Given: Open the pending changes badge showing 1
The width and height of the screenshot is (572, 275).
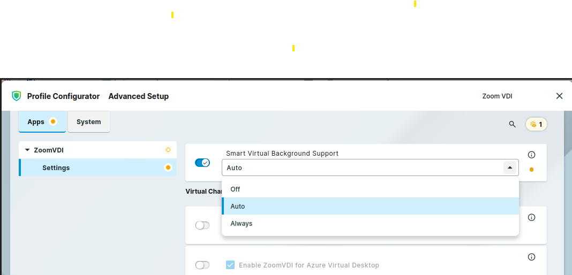Looking at the screenshot, I should [x=536, y=124].
